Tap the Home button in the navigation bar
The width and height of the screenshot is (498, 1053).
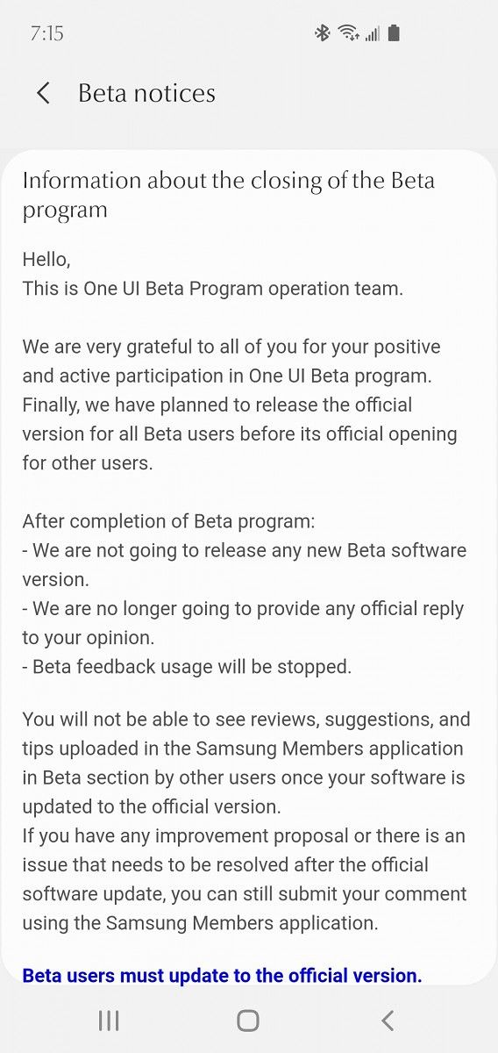[248, 1020]
